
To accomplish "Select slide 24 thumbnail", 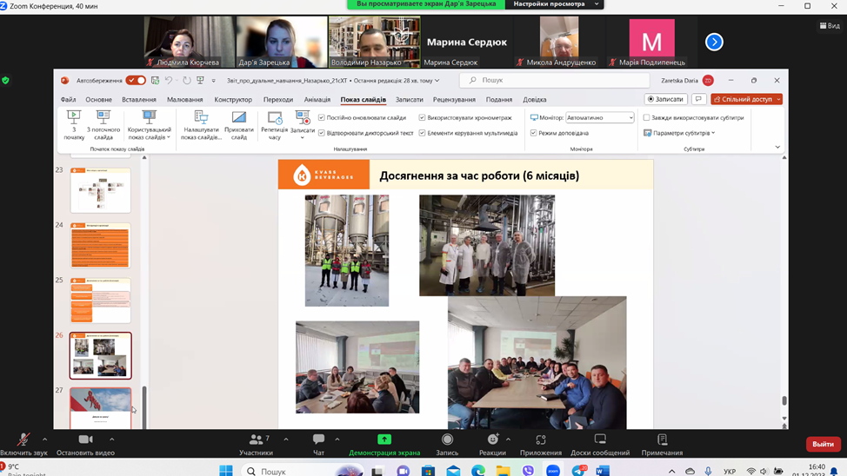I will point(101,246).
